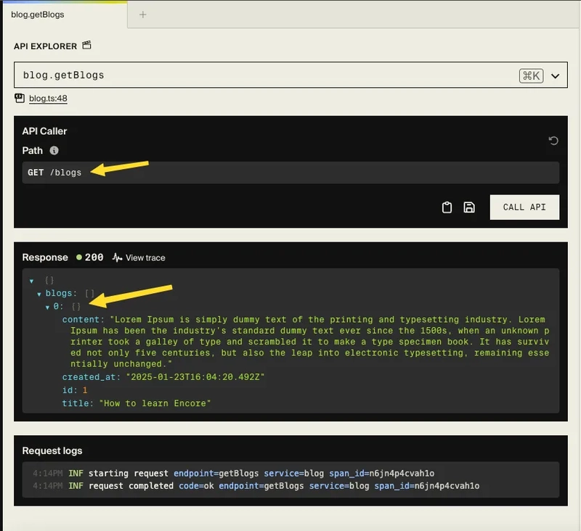Screen dimensions: 581x531
Task: Click the "starting request" log line
Action: click(x=233, y=473)
